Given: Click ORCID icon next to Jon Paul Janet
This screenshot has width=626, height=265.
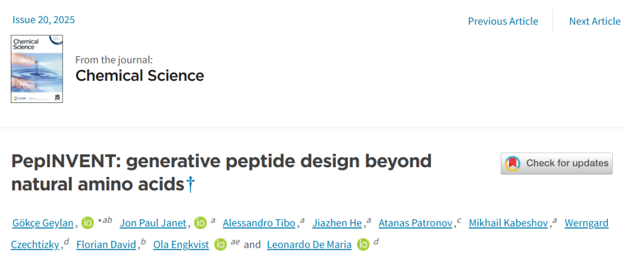Looking at the screenshot, I should (201, 223).
